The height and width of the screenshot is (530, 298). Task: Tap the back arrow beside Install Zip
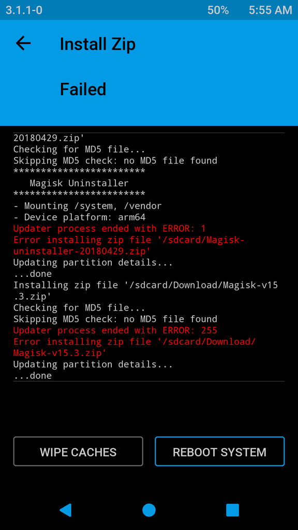[x=23, y=43]
